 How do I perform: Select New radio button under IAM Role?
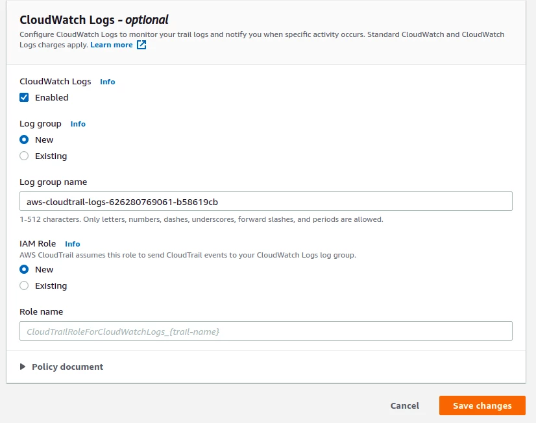[24, 270]
